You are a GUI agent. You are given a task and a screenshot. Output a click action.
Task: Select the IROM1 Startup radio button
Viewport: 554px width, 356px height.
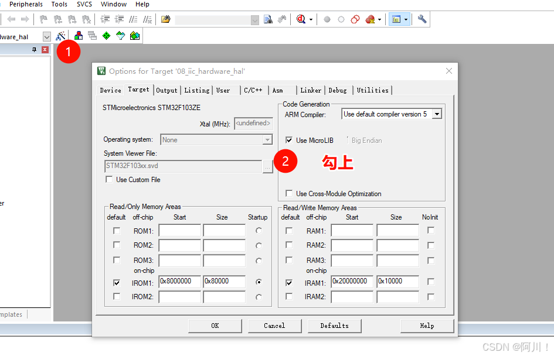point(259,282)
